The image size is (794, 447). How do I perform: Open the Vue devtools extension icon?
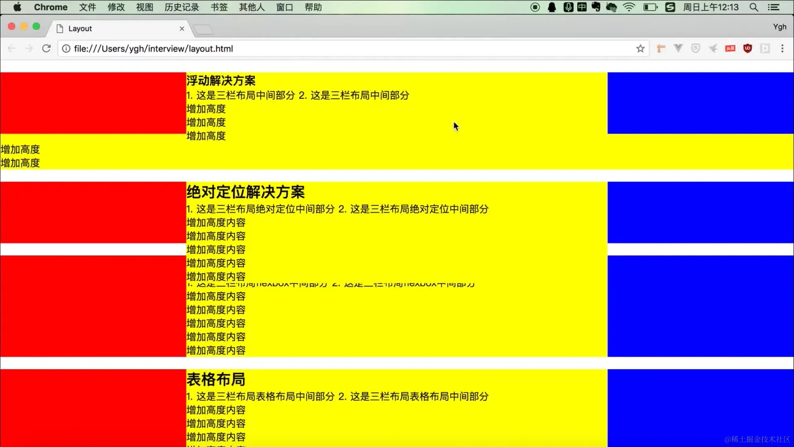click(678, 48)
